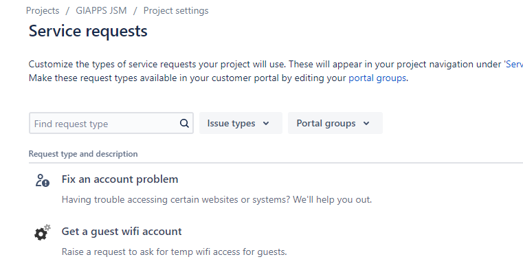Click the guest wifi gear icon
The width and height of the screenshot is (523, 268).
point(43,232)
